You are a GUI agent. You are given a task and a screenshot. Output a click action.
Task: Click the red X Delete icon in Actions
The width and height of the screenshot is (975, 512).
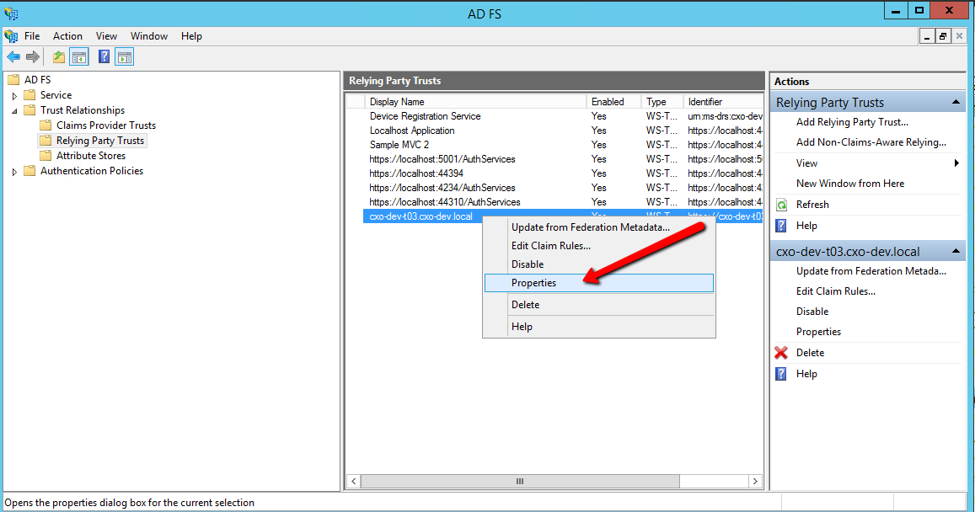pos(781,353)
